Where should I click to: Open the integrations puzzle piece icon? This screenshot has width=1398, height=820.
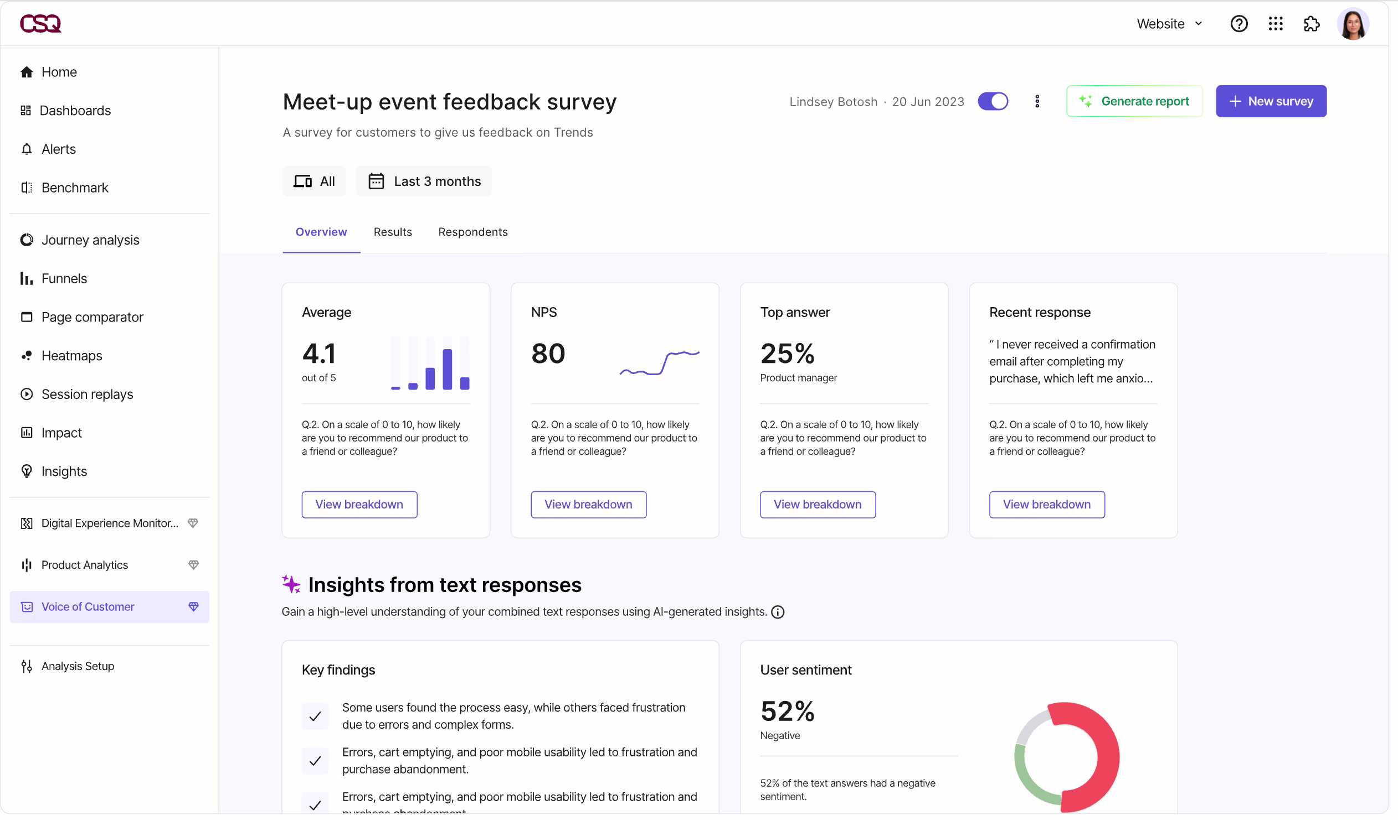1311,24
